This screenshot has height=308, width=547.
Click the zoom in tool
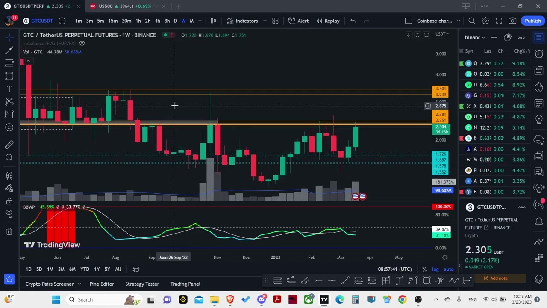tap(9, 157)
